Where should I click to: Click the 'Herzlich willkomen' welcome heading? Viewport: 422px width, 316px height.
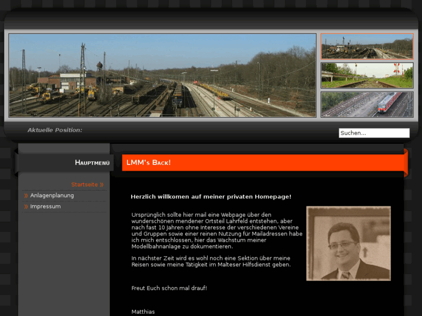pyautogui.click(x=211, y=197)
